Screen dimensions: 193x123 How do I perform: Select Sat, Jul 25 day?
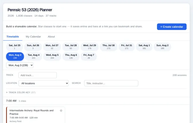tap(14, 47)
